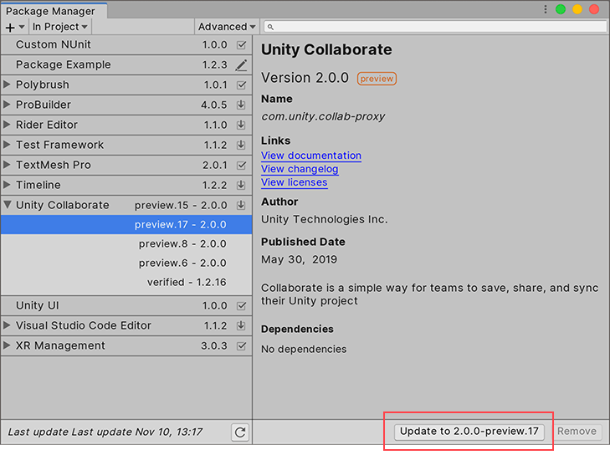
Task: Click Timeline update download icon
Action: coord(241,185)
